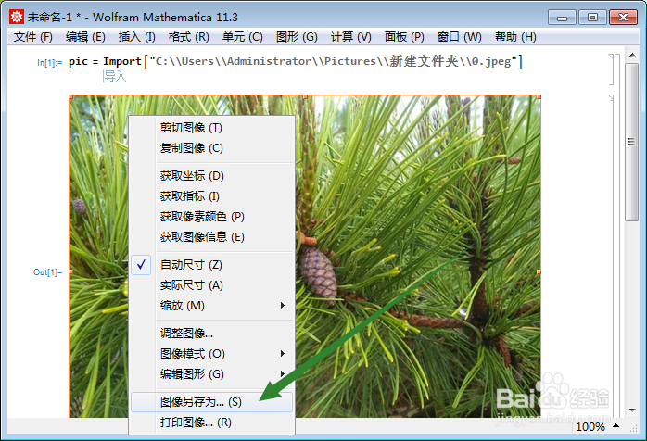The width and height of the screenshot is (647, 441).
Task: Click the 导入 annotation under Import
Action: [115, 76]
